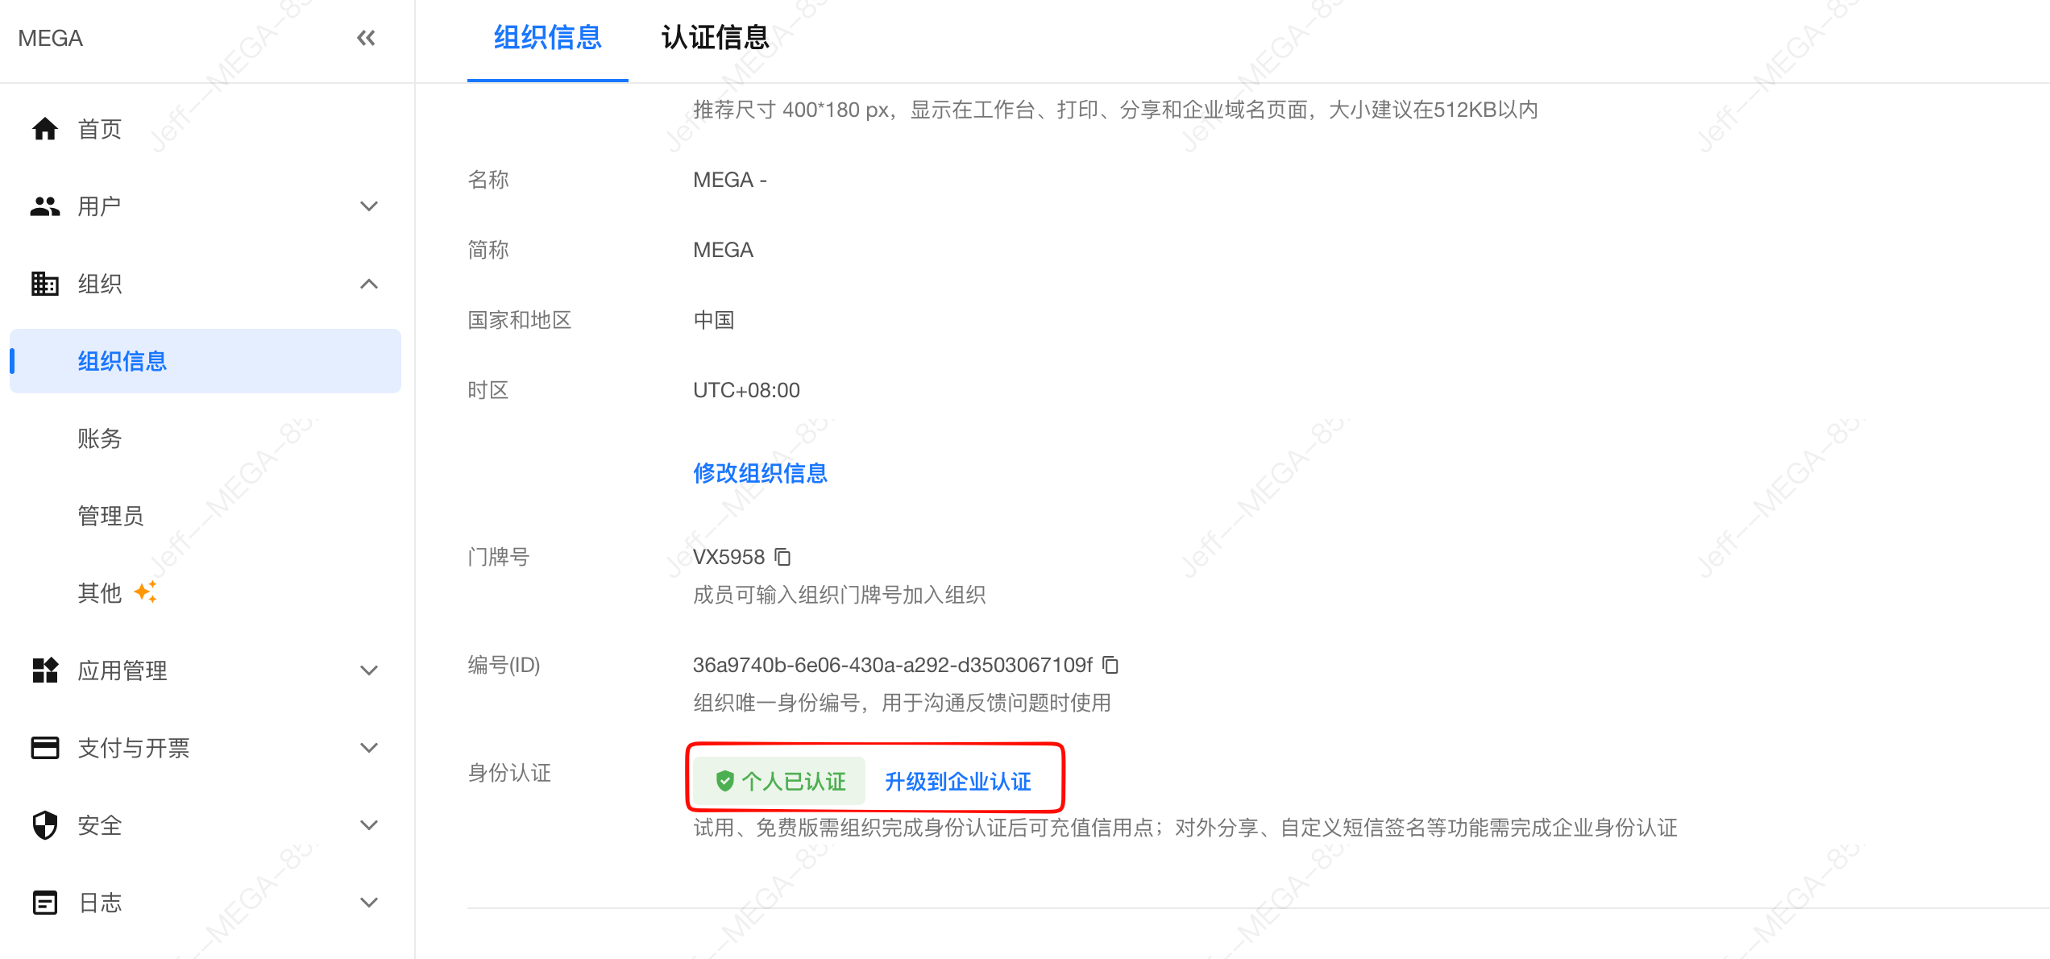
Task: Click the building icon beside 组织
Action: tap(45, 284)
